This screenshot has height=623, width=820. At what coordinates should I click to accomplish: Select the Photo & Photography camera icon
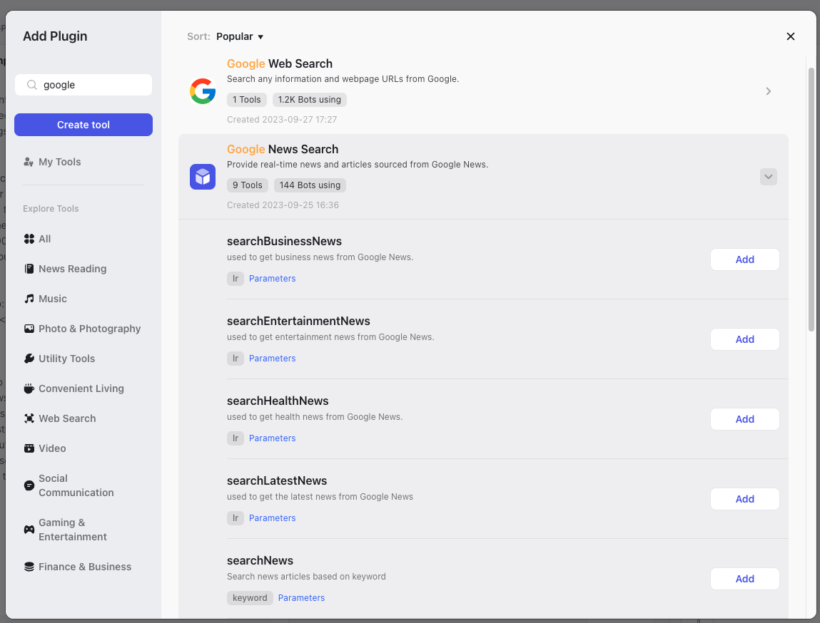pyautogui.click(x=29, y=329)
